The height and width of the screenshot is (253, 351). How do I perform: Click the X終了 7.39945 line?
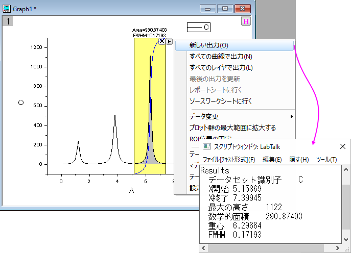[x=235, y=198]
